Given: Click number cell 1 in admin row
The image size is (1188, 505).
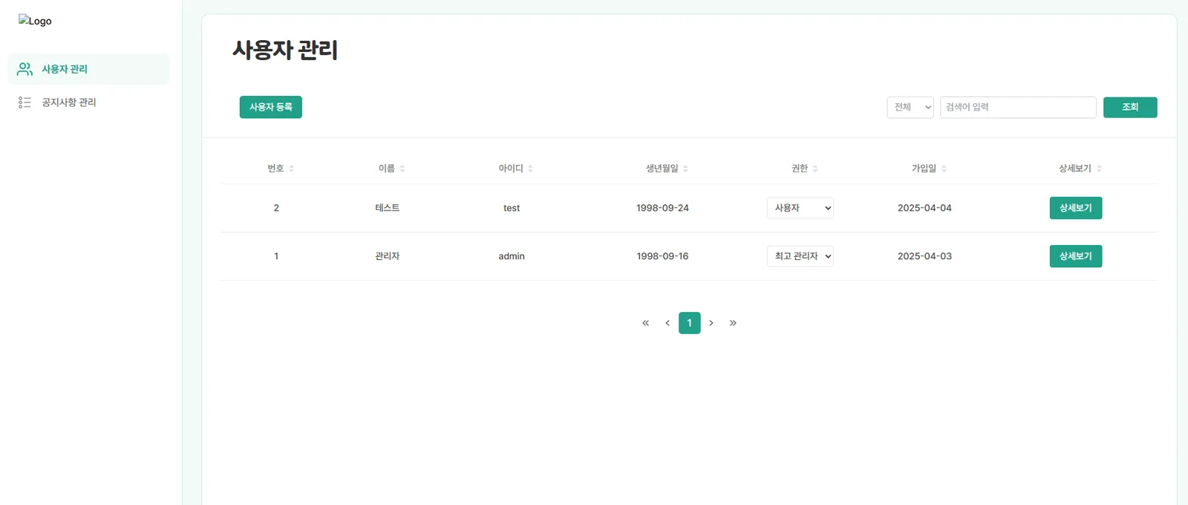Looking at the screenshot, I should click(276, 256).
